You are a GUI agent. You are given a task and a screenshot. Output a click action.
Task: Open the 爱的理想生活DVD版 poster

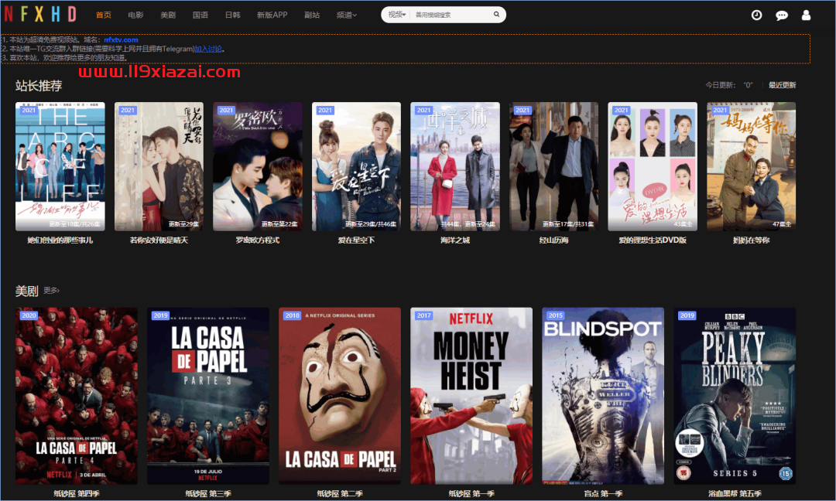[653, 167]
